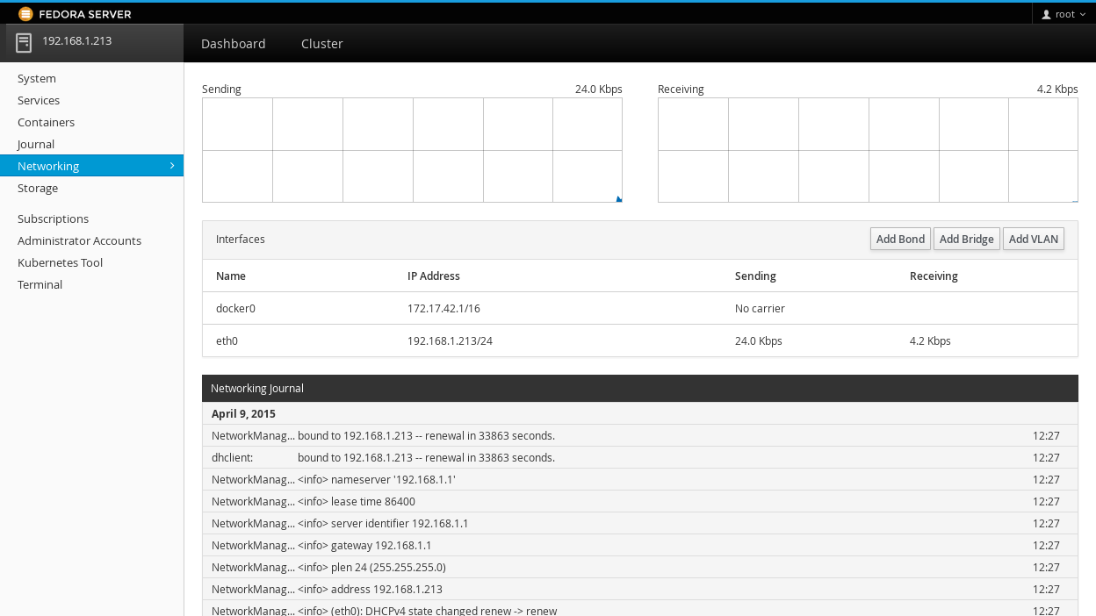Click the Fedora logo icon

click(25, 14)
